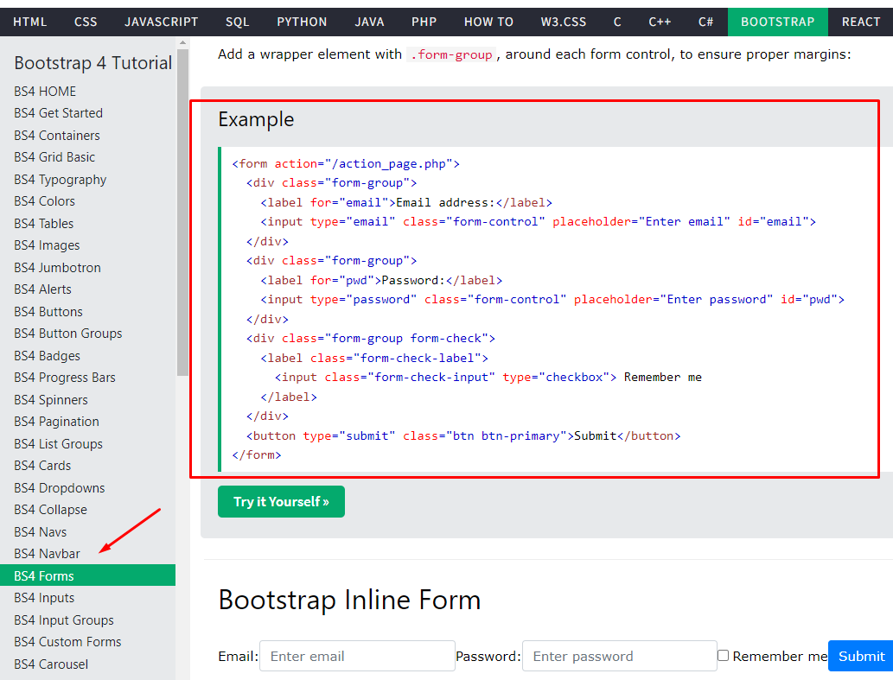Open the HTML tutorial in top navigation
Image resolution: width=893 pixels, height=680 pixels.
point(29,22)
